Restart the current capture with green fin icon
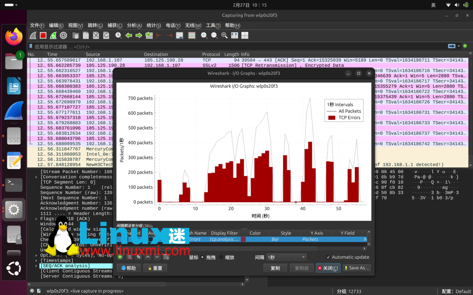Viewport: 473px width, 295px height. click(53, 35)
